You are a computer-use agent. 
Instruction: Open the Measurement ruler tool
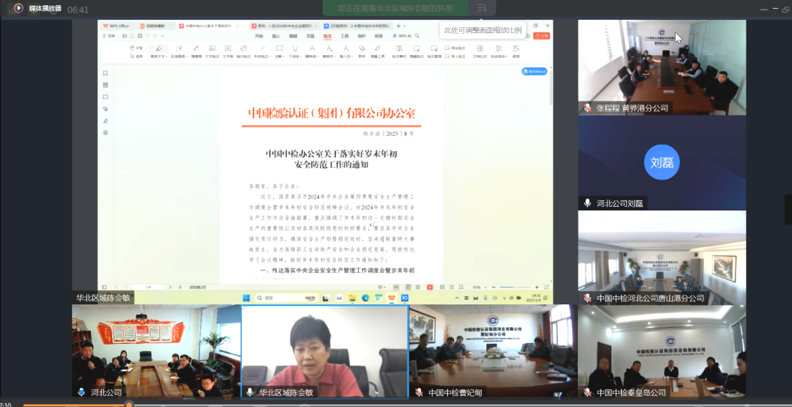point(378,52)
